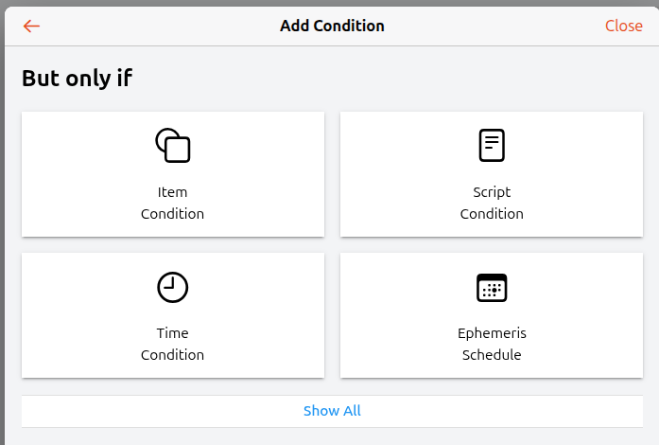Click the "Script" text label
The width and height of the screenshot is (659, 445).
point(492,192)
